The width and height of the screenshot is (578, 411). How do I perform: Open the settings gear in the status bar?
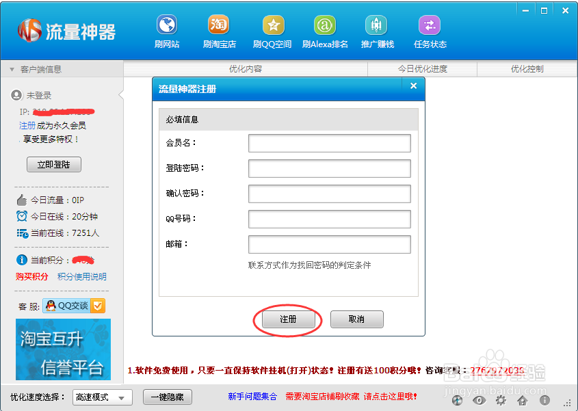click(x=501, y=401)
